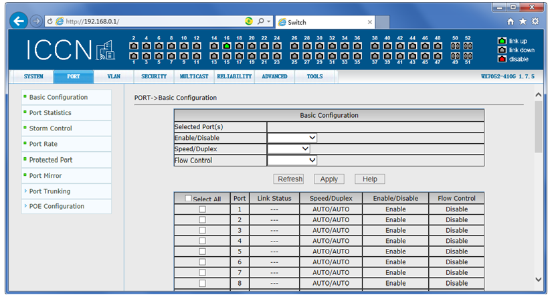Select port 38 icon on panel
The image size is (552, 297).
pyautogui.click(x=375, y=45)
